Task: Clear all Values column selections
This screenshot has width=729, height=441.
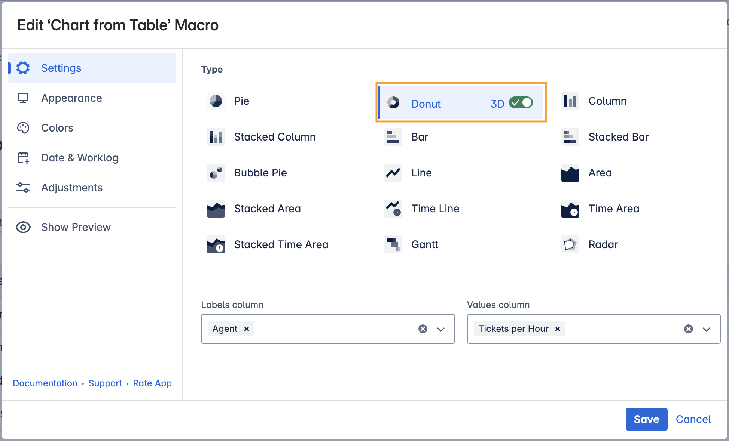Action: (x=688, y=329)
